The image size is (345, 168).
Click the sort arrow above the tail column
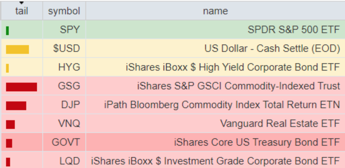click(22, 3)
